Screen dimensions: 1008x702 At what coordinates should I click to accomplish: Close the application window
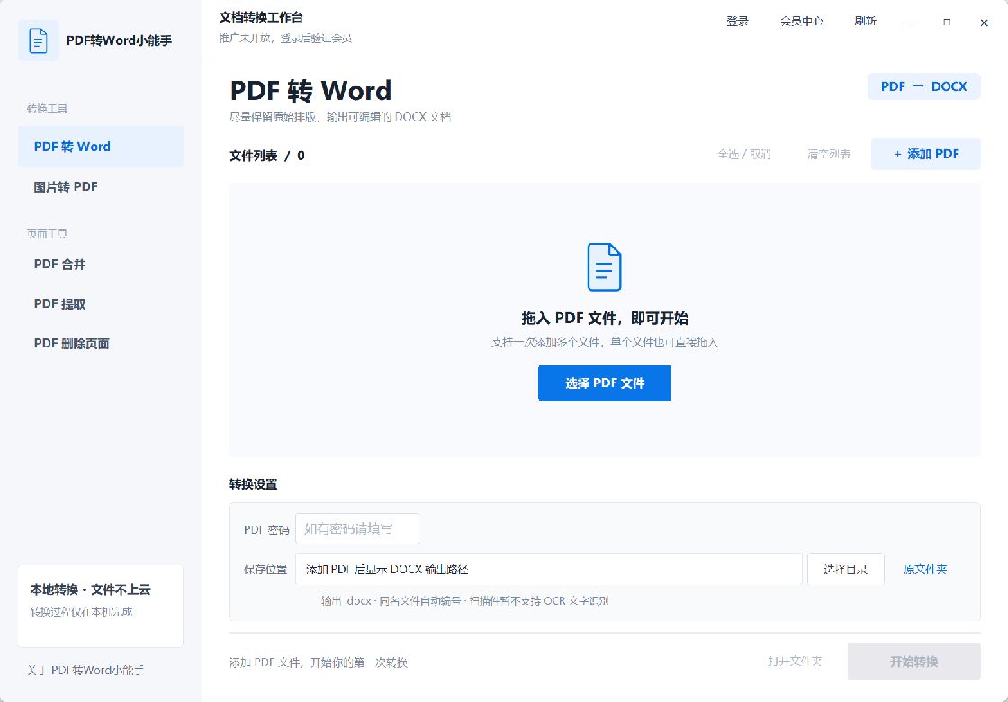pos(985,22)
